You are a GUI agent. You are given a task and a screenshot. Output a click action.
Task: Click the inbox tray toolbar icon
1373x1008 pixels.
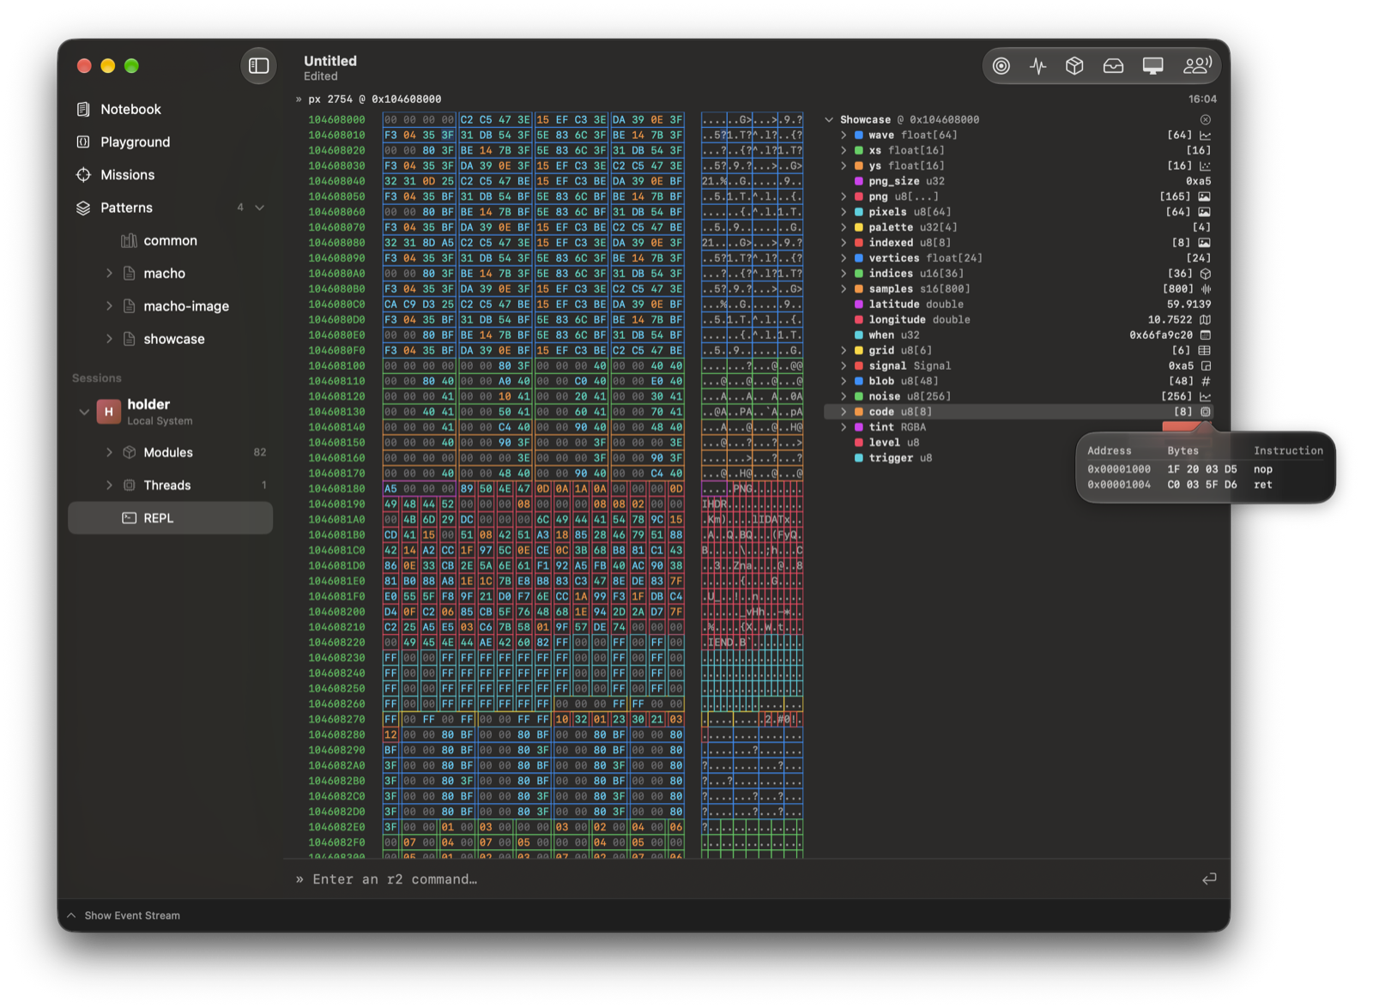click(1113, 66)
